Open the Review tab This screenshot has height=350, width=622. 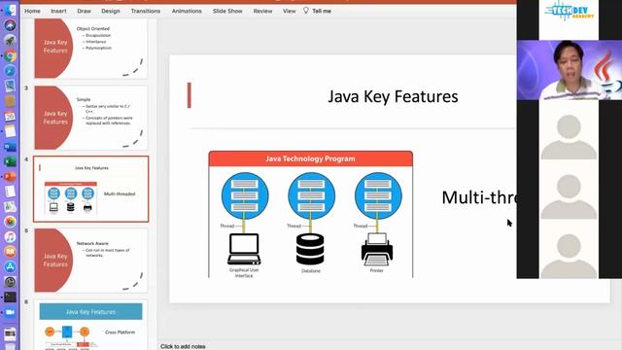tap(263, 11)
